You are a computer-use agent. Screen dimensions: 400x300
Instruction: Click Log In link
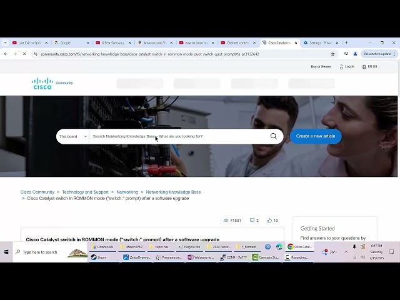click(x=347, y=67)
